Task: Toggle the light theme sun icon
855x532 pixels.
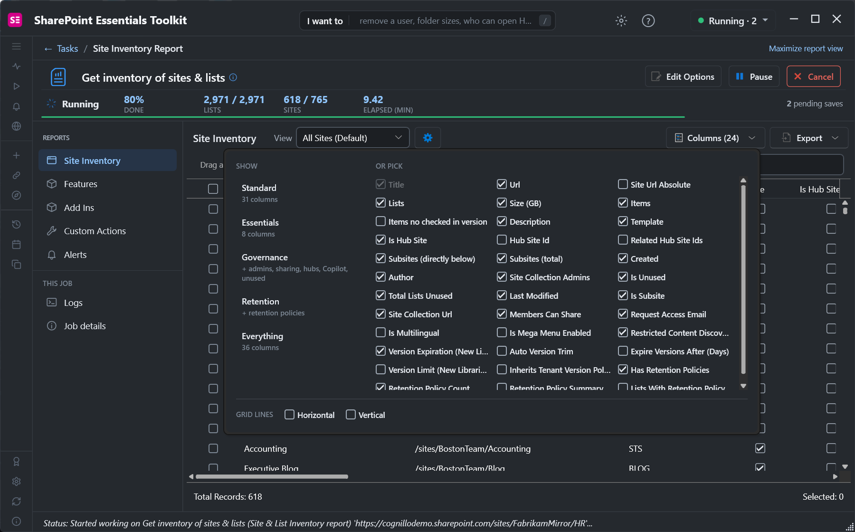Action: point(621,20)
